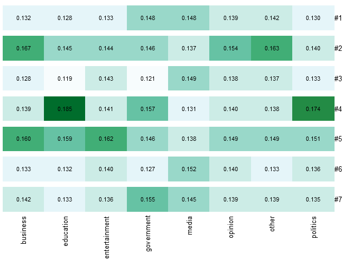
Task: Click the #7 row label
Action: point(338,200)
